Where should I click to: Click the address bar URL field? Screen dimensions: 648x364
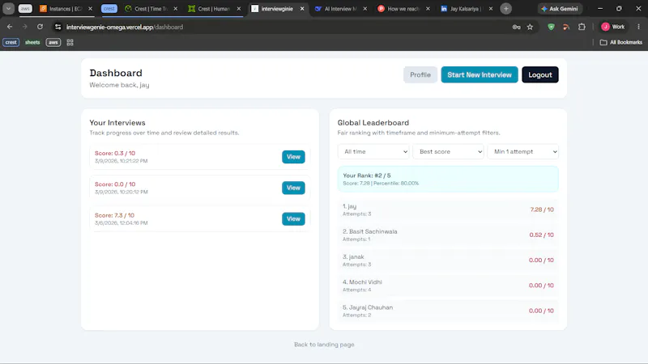[285, 27]
